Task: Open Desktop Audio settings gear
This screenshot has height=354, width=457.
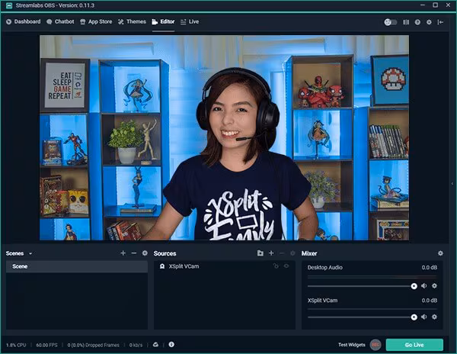Action: point(434,285)
